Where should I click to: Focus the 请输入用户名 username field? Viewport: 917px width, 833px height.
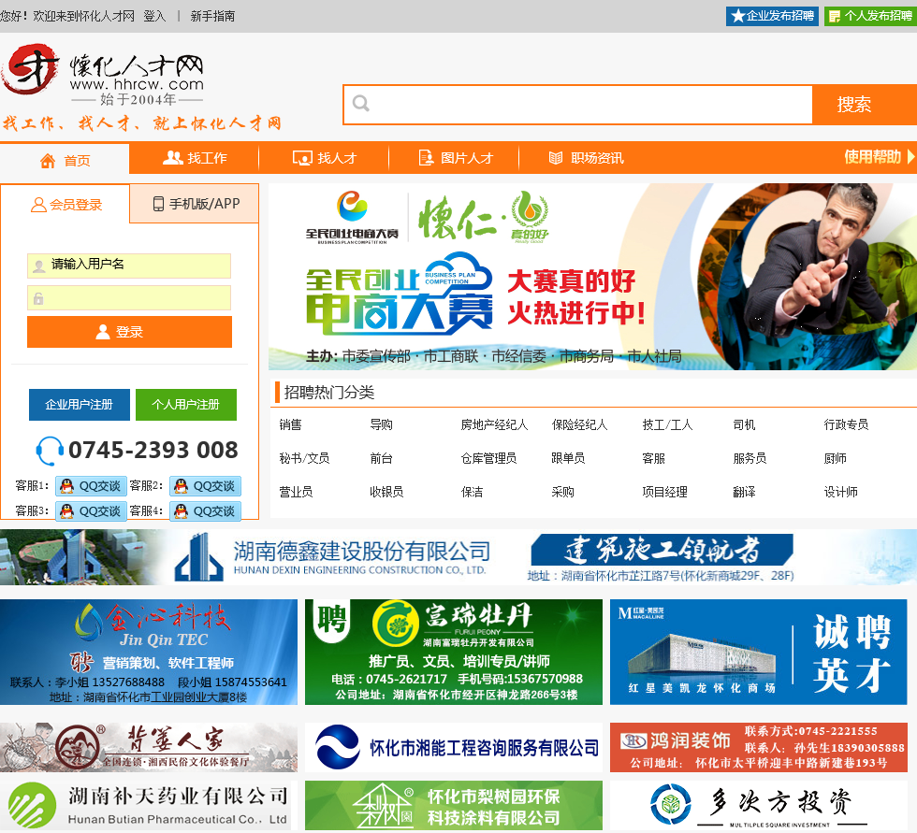[x=129, y=266]
